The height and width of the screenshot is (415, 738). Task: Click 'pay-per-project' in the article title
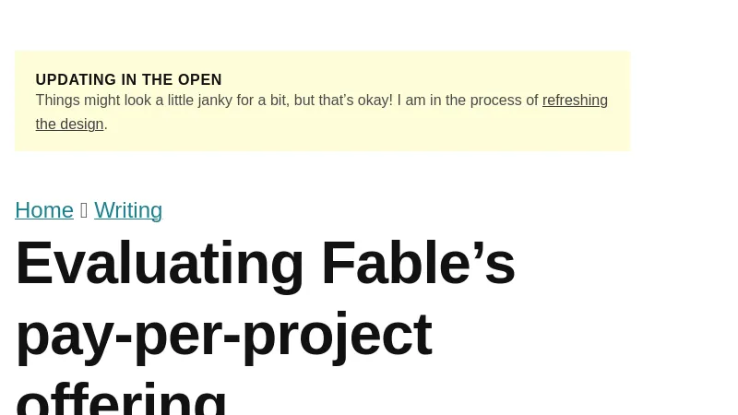point(223,334)
